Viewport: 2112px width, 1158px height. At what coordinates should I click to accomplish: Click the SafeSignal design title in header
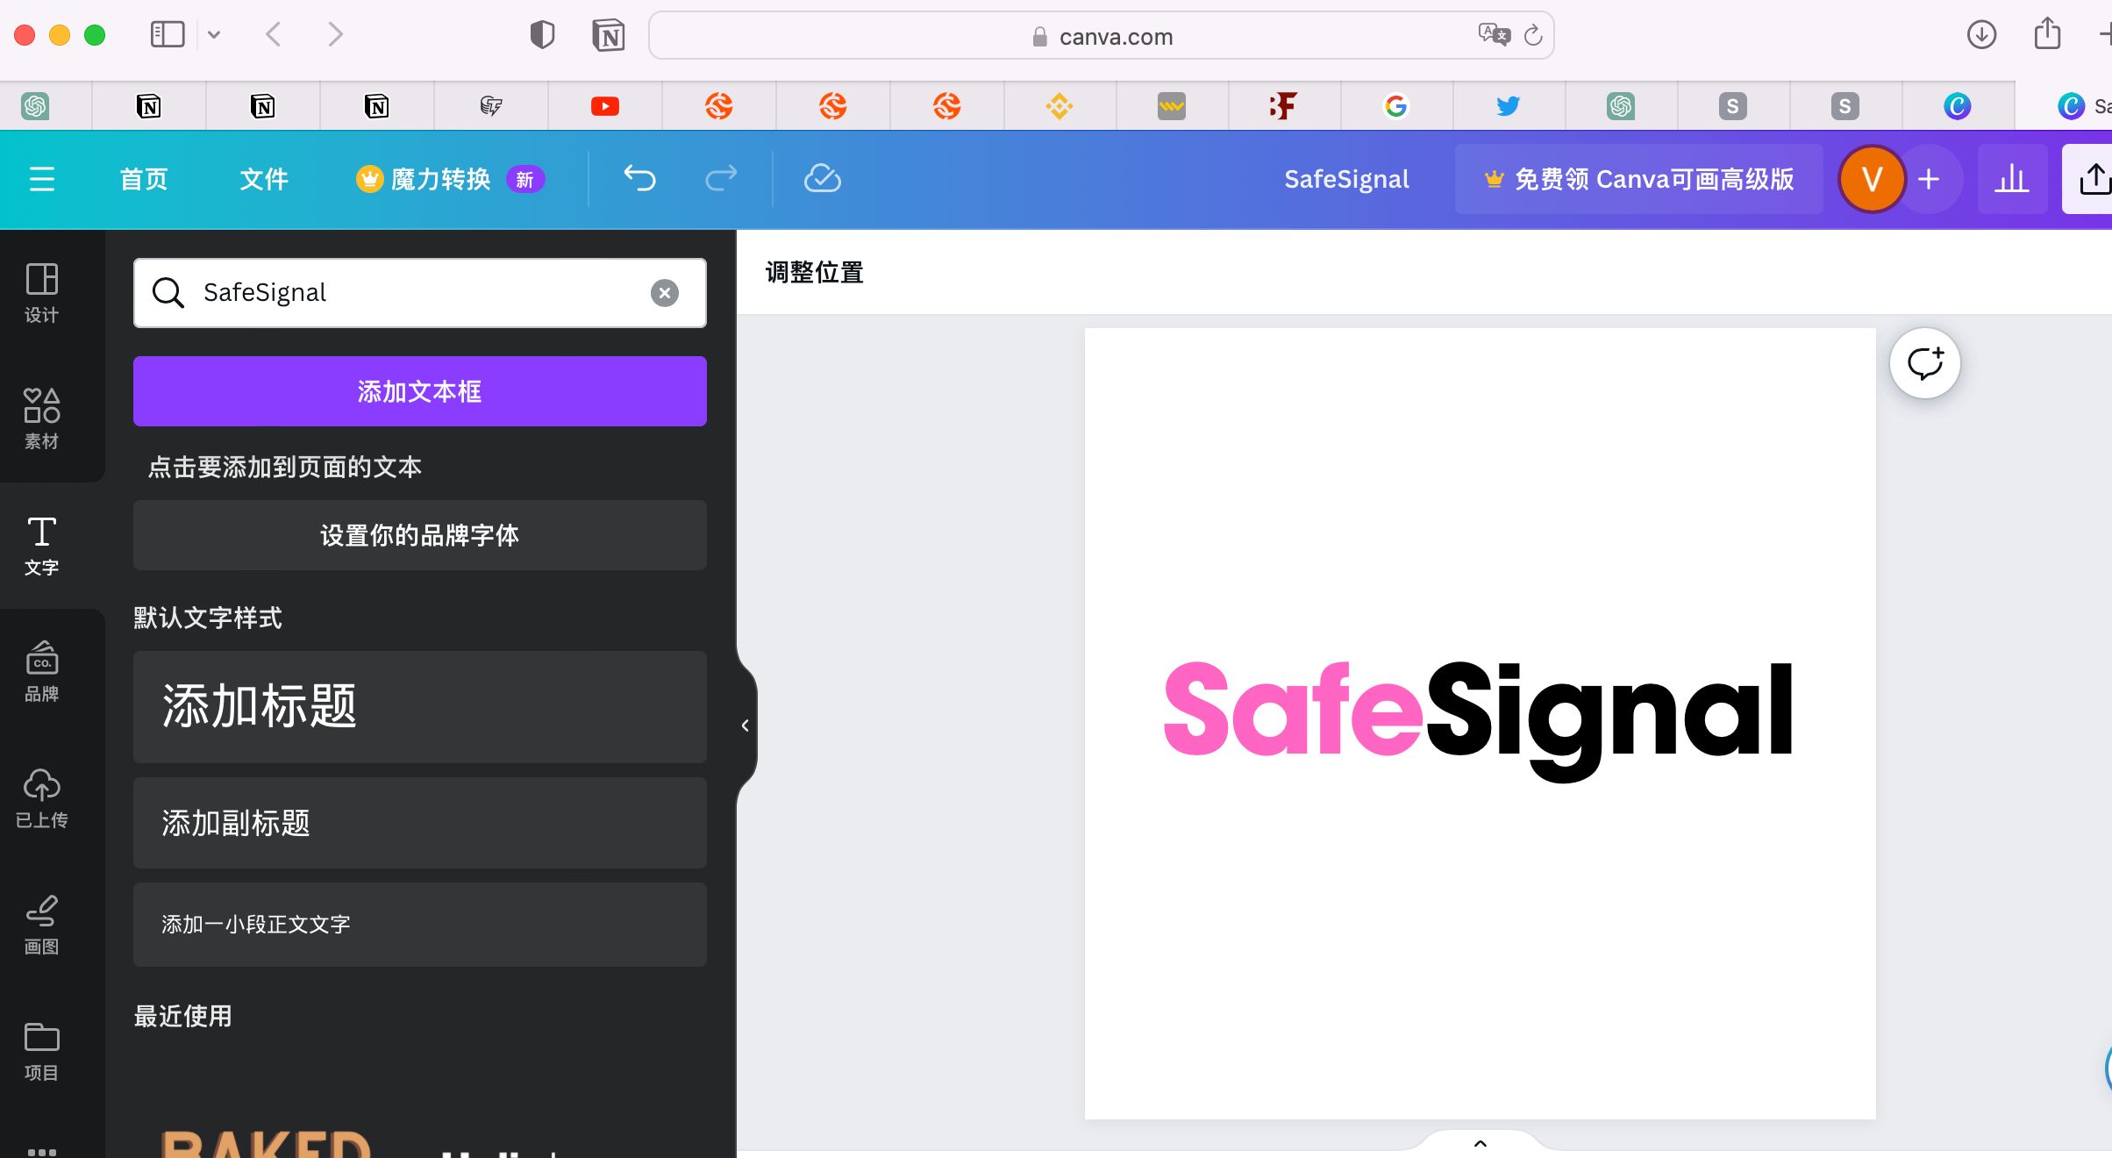tap(1346, 179)
